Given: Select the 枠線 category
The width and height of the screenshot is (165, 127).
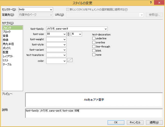Looking at the screenshot, I should [x=13, y=40].
